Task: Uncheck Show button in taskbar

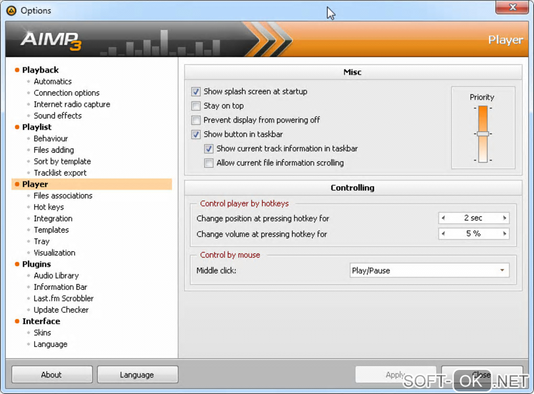Action: coord(196,134)
